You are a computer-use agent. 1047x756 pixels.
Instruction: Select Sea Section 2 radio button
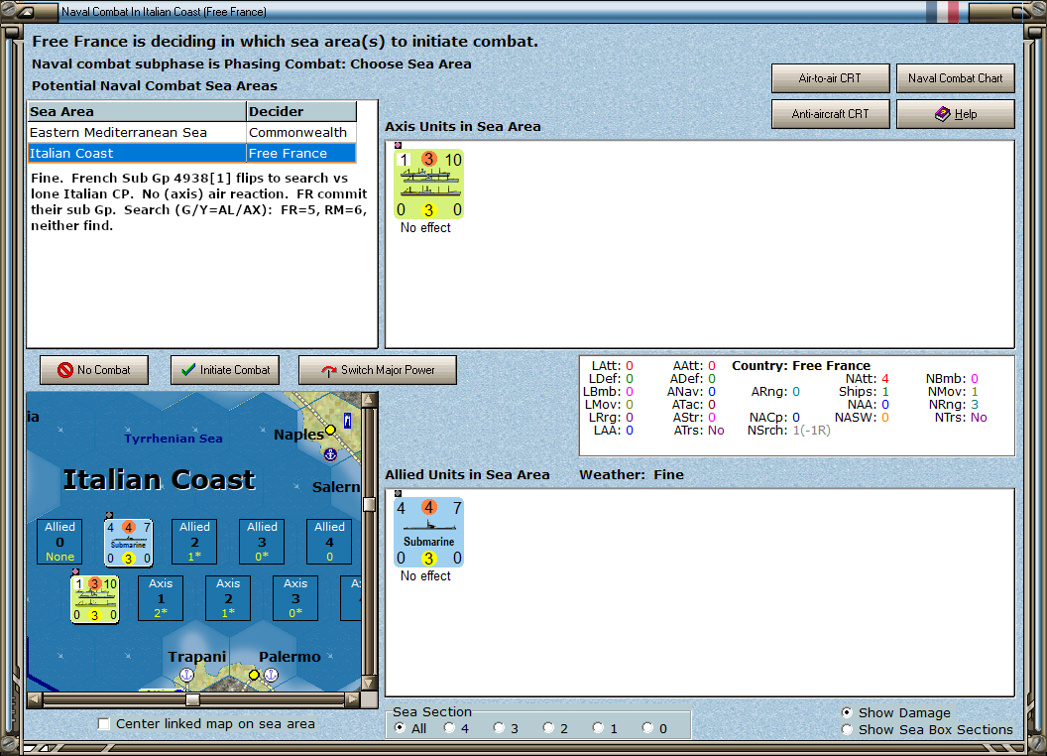[x=548, y=728]
